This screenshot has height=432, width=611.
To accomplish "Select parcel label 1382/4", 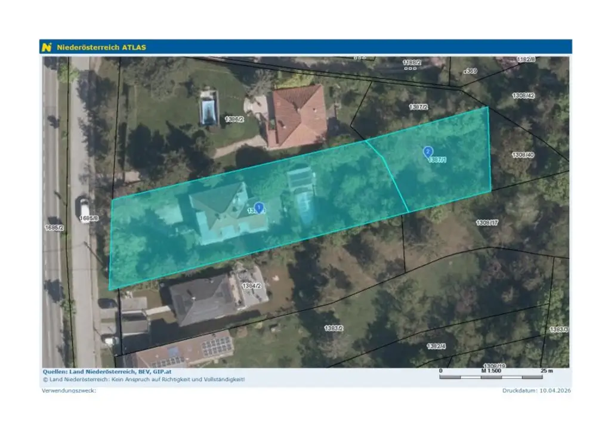I will click(436, 346).
